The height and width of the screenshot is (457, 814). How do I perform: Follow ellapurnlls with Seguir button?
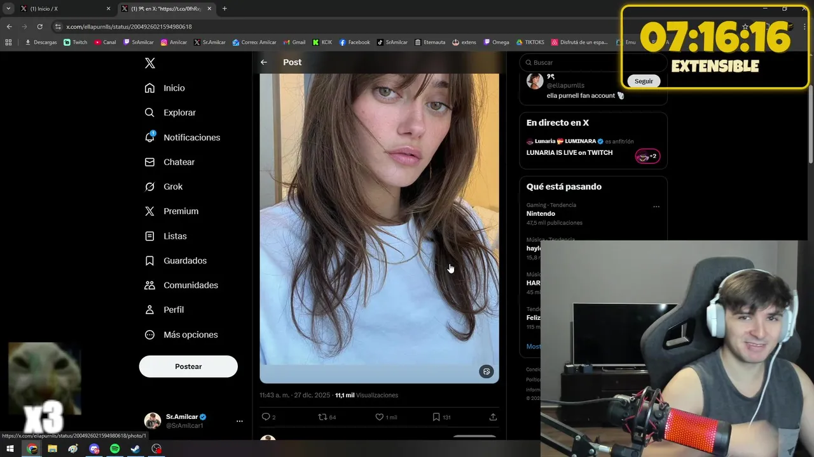click(644, 81)
